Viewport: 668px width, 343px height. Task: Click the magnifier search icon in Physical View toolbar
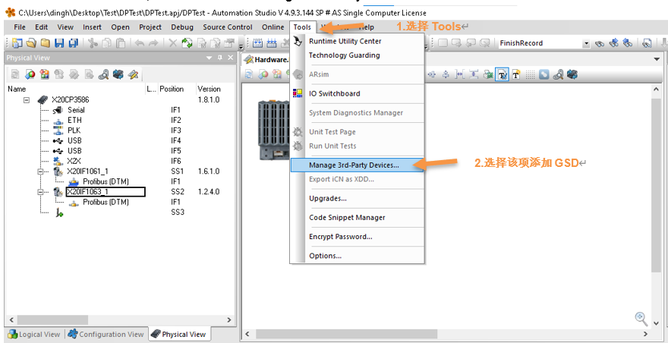(103, 74)
